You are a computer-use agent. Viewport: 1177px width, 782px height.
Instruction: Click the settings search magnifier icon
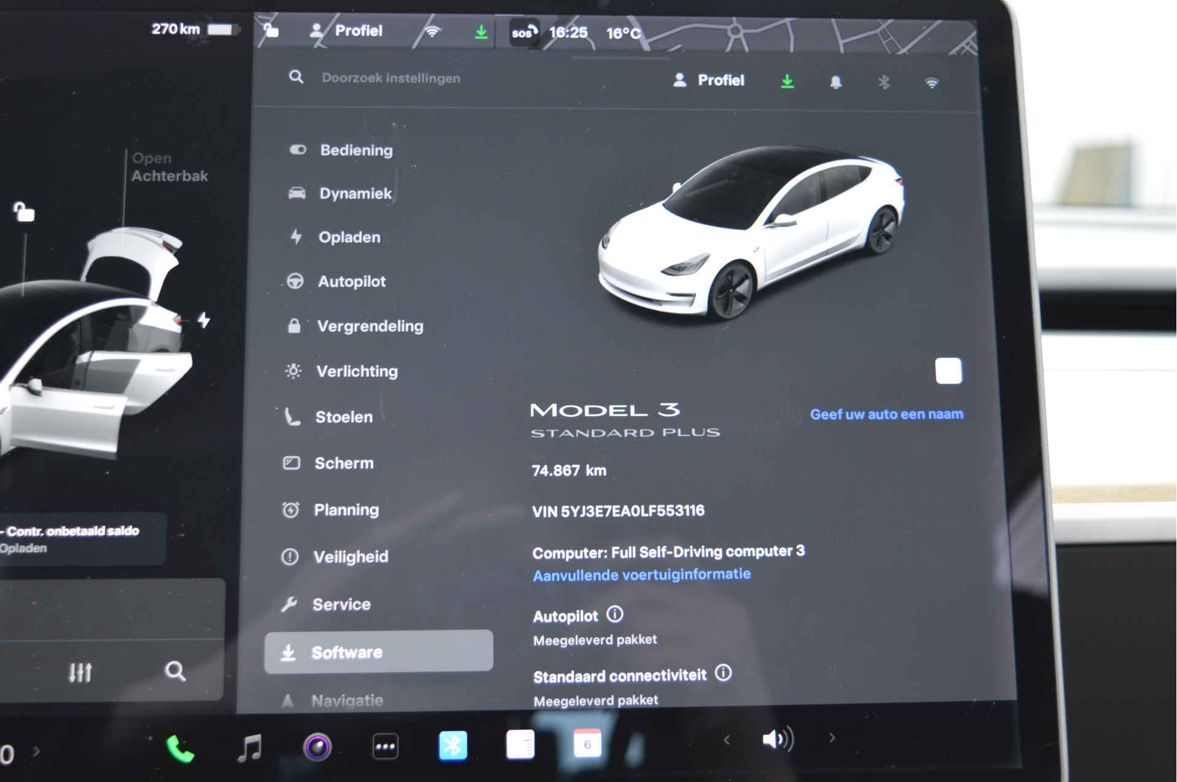pyautogui.click(x=296, y=77)
